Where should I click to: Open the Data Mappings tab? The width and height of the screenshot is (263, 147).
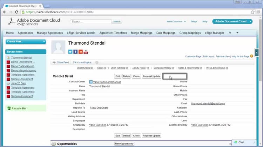tap(166, 33)
